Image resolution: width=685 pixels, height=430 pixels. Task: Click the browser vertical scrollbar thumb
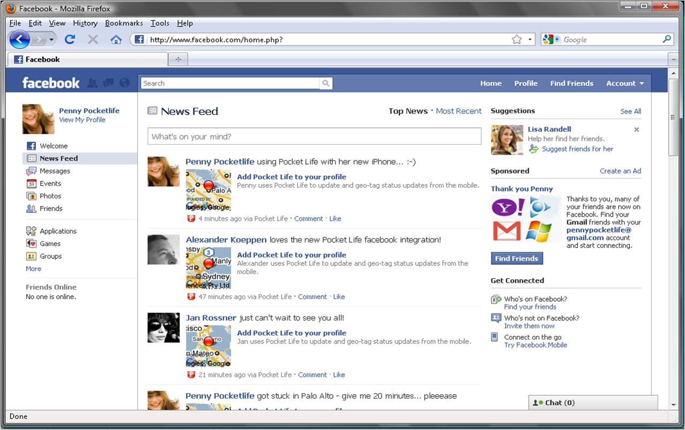[673, 117]
